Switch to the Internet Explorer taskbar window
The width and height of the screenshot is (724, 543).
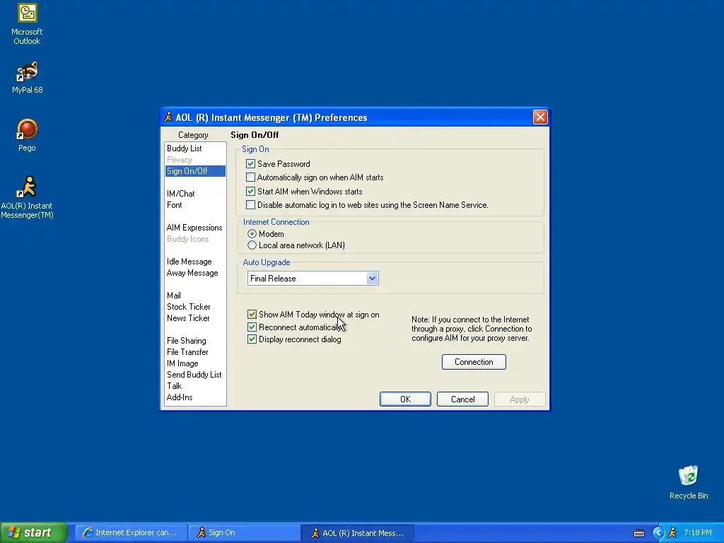[131, 532]
